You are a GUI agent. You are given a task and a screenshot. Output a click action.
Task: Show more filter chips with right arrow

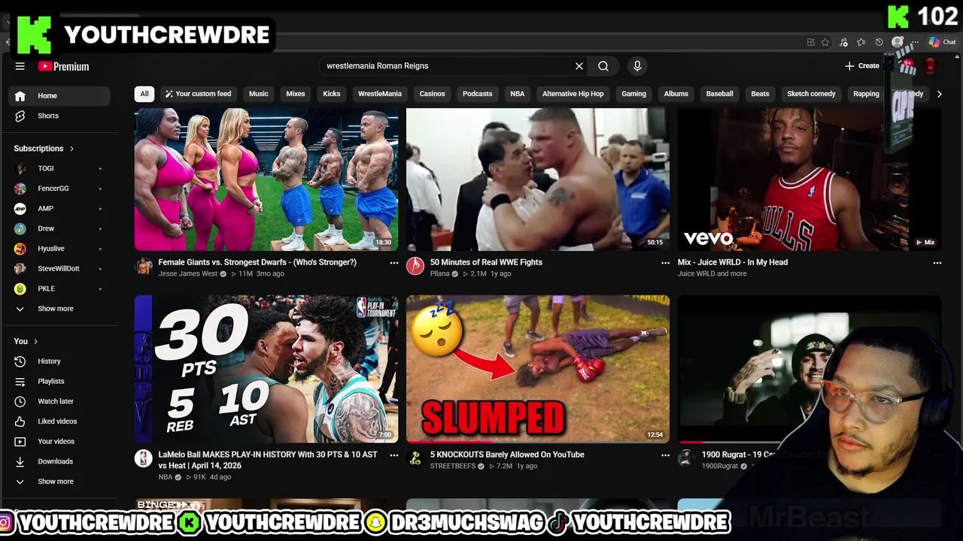point(939,94)
